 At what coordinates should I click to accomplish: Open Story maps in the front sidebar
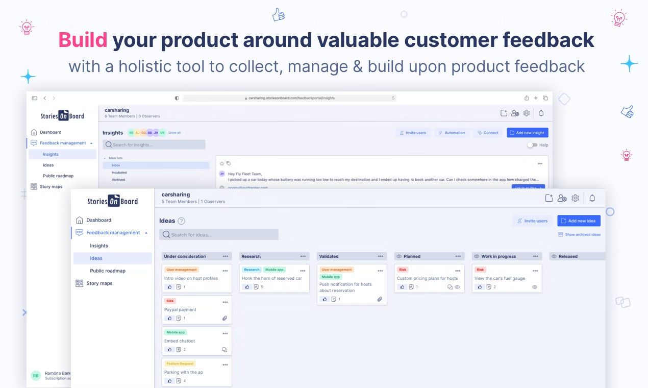point(99,283)
